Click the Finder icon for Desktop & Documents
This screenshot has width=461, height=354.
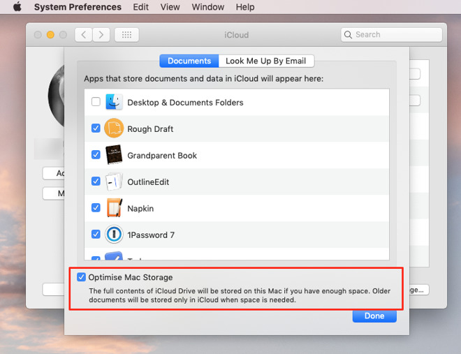[114, 102]
